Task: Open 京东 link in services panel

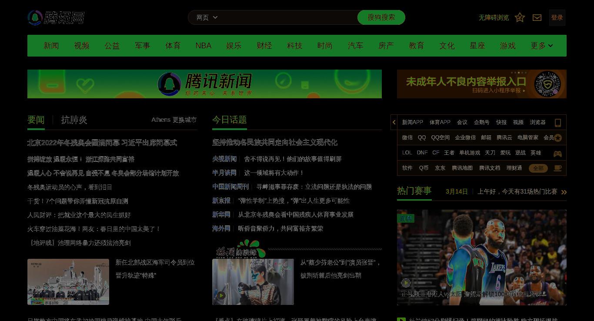Action: pyautogui.click(x=440, y=168)
